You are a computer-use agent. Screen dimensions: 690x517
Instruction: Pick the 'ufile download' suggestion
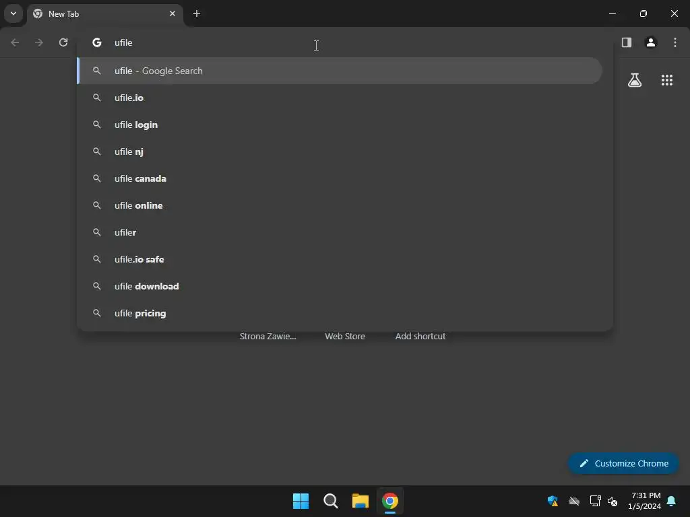point(340,286)
